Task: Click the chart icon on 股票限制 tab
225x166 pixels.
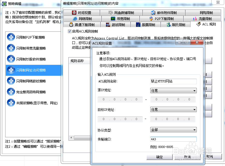Action: coord(139,24)
